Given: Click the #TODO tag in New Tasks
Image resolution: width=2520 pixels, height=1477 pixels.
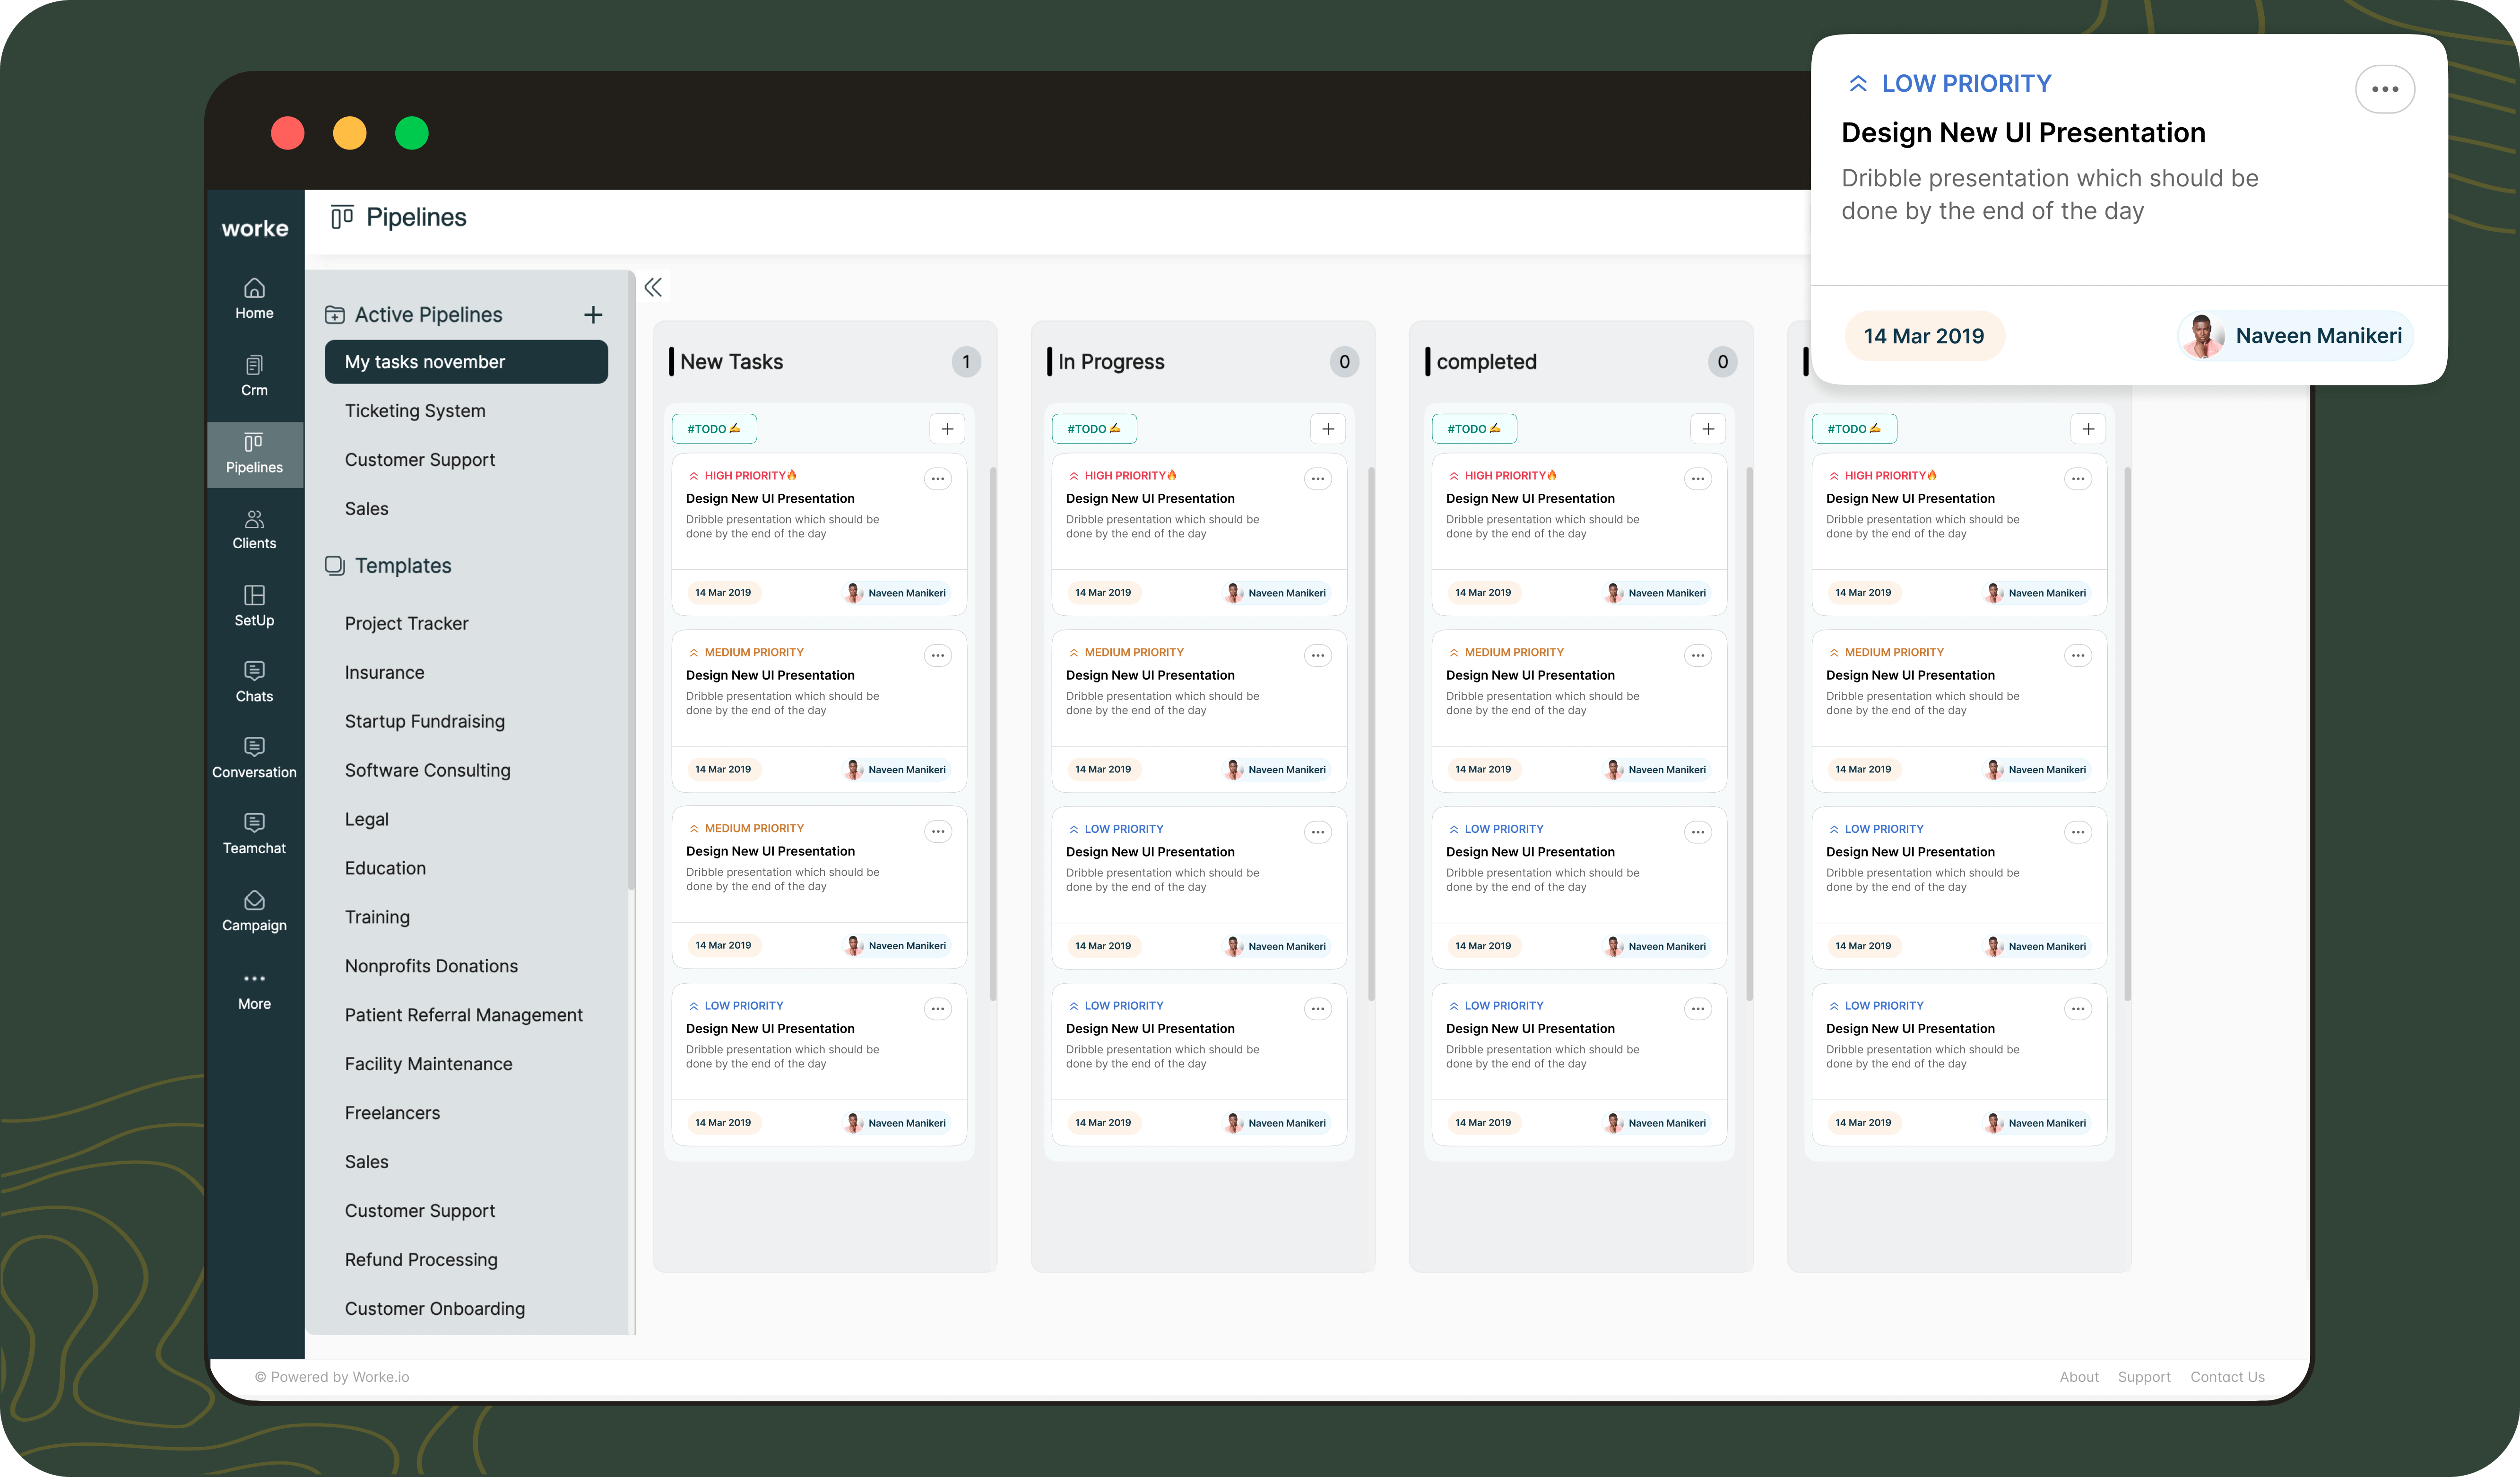Looking at the screenshot, I should [x=714, y=428].
